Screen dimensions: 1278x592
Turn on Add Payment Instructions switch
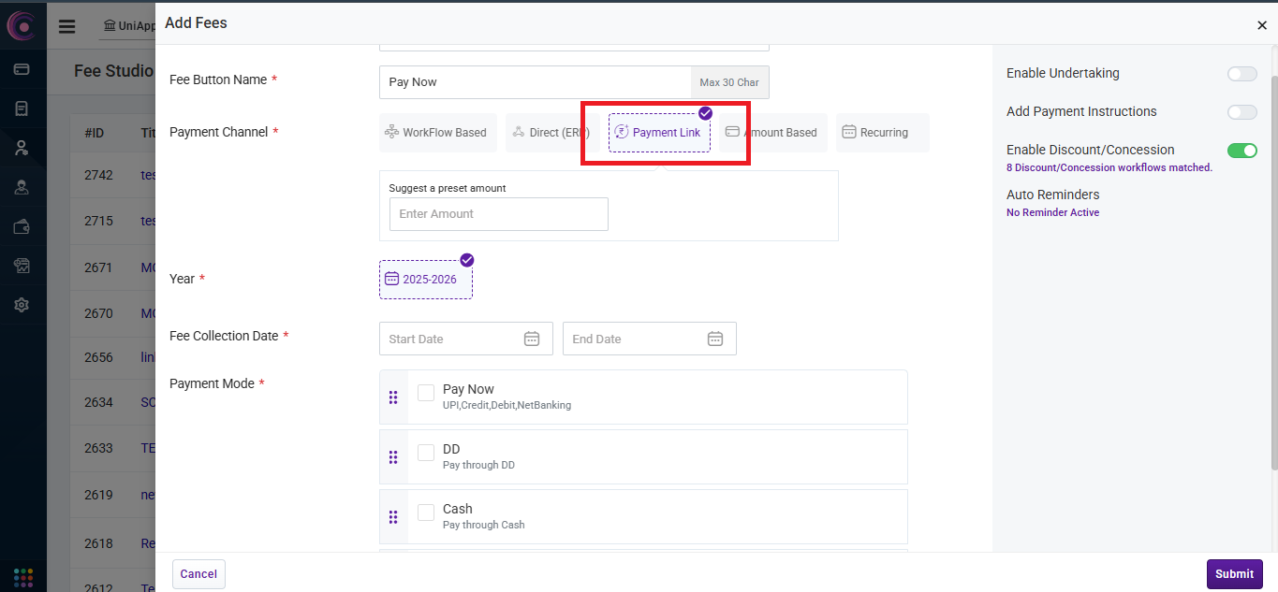1241,112
